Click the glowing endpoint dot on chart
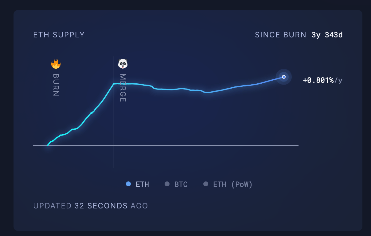The image size is (371, 236). [x=284, y=77]
